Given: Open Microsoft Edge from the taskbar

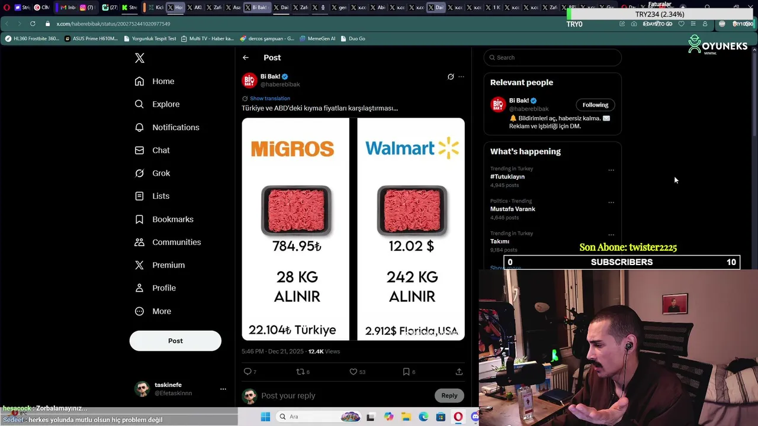Looking at the screenshot, I should click(423, 417).
